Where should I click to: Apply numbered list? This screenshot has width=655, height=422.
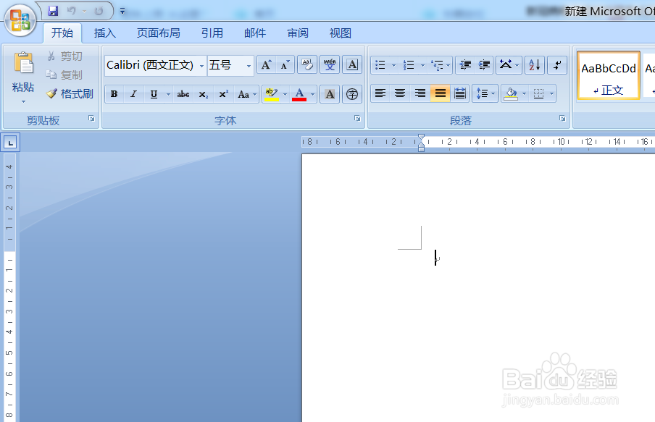[x=408, y=65]
